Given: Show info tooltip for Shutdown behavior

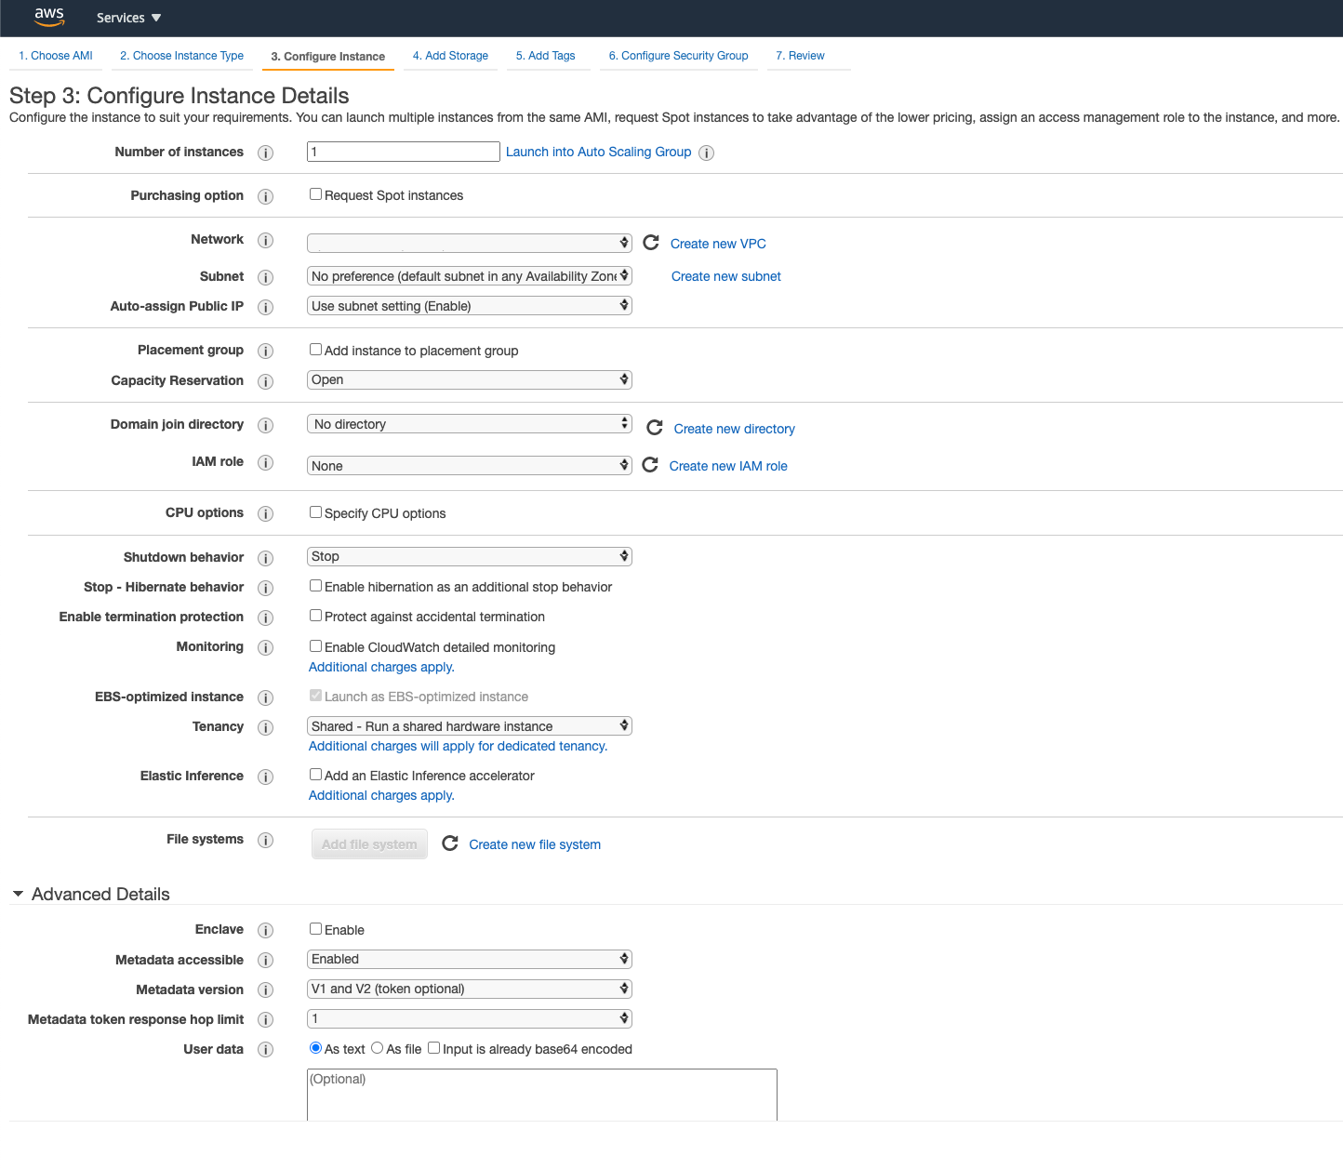Looking at the screenshot, I should tap(266, 558).
